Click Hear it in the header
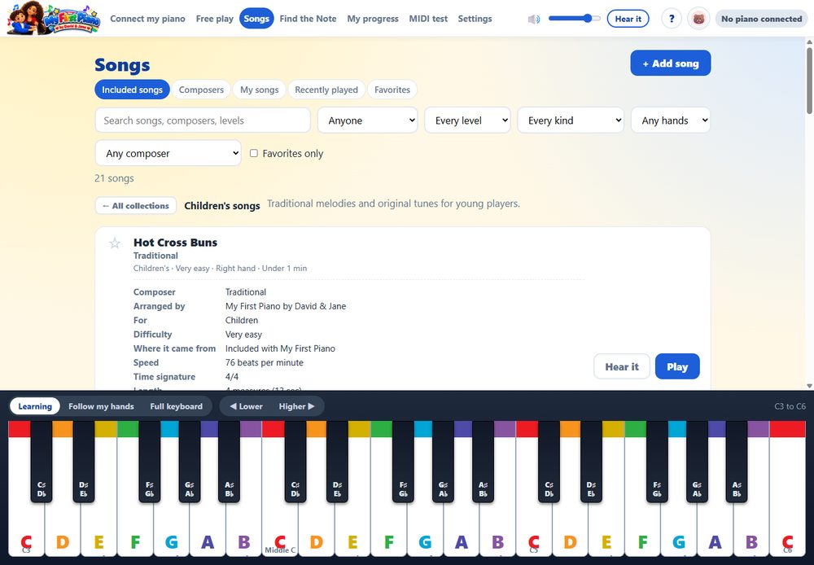 pos(628,19)
